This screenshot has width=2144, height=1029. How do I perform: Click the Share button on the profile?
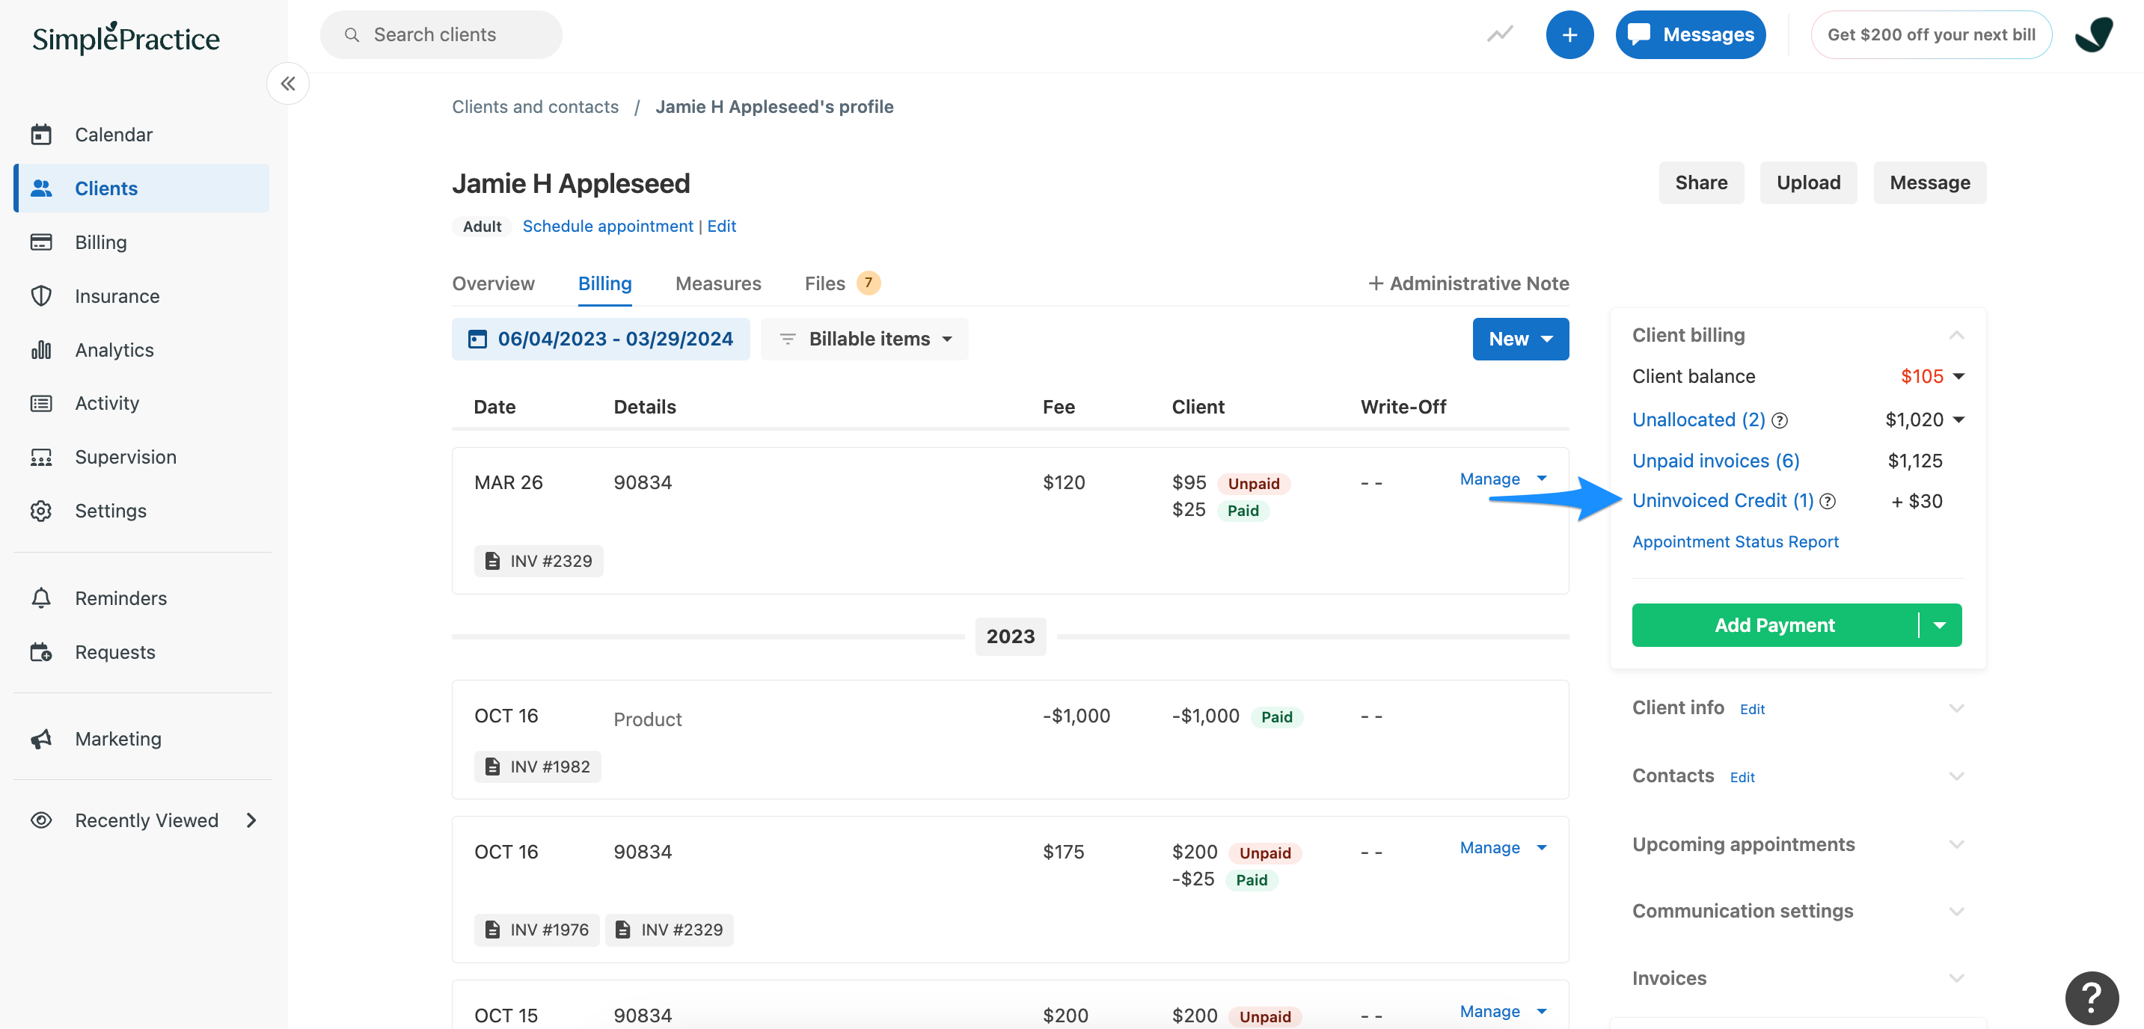click(1700, 182)
